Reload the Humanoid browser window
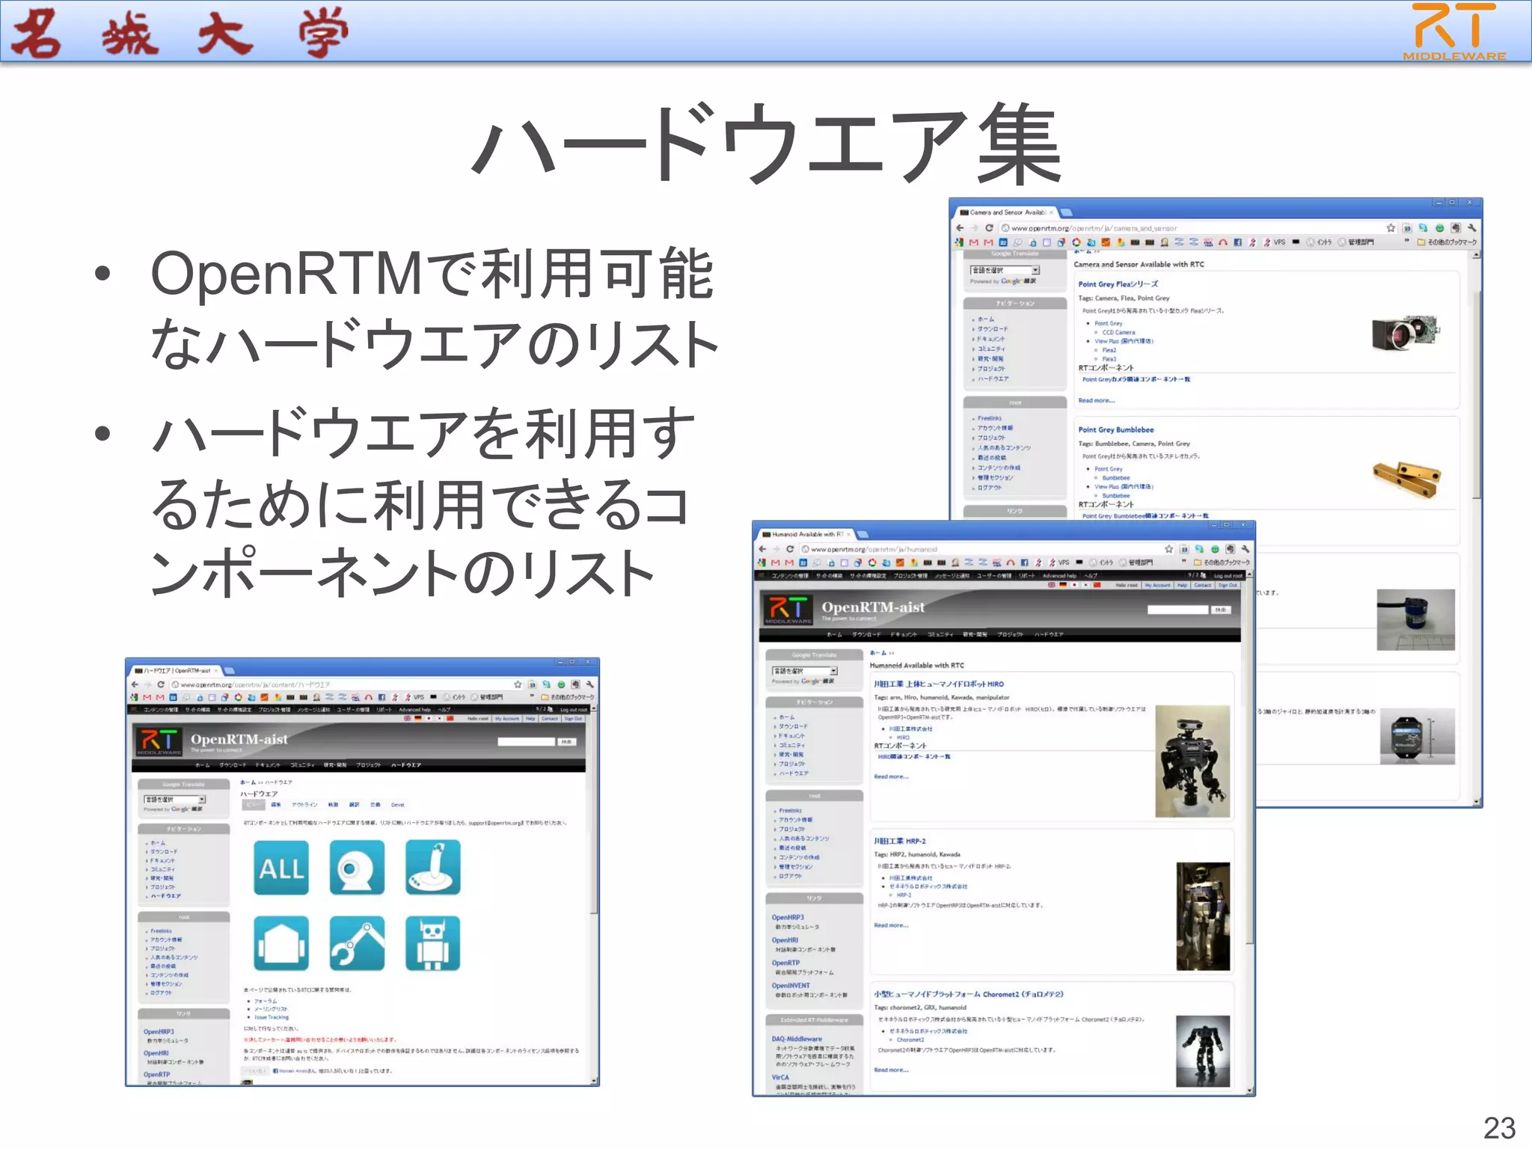Screen dimensions: 1532x1149 [x=789, y=549]
